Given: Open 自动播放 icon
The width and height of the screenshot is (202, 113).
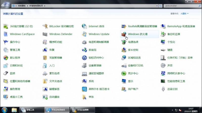Looking at the screenshot, I should [45, 97].
